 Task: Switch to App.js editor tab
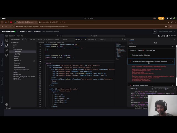pos(65,39)
